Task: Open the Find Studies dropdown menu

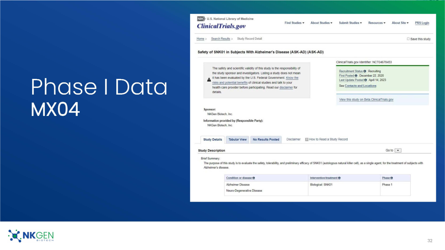Action: (294, 23)
